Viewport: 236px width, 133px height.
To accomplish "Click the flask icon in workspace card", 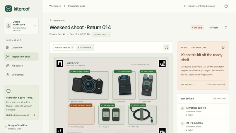I will 8,26.
